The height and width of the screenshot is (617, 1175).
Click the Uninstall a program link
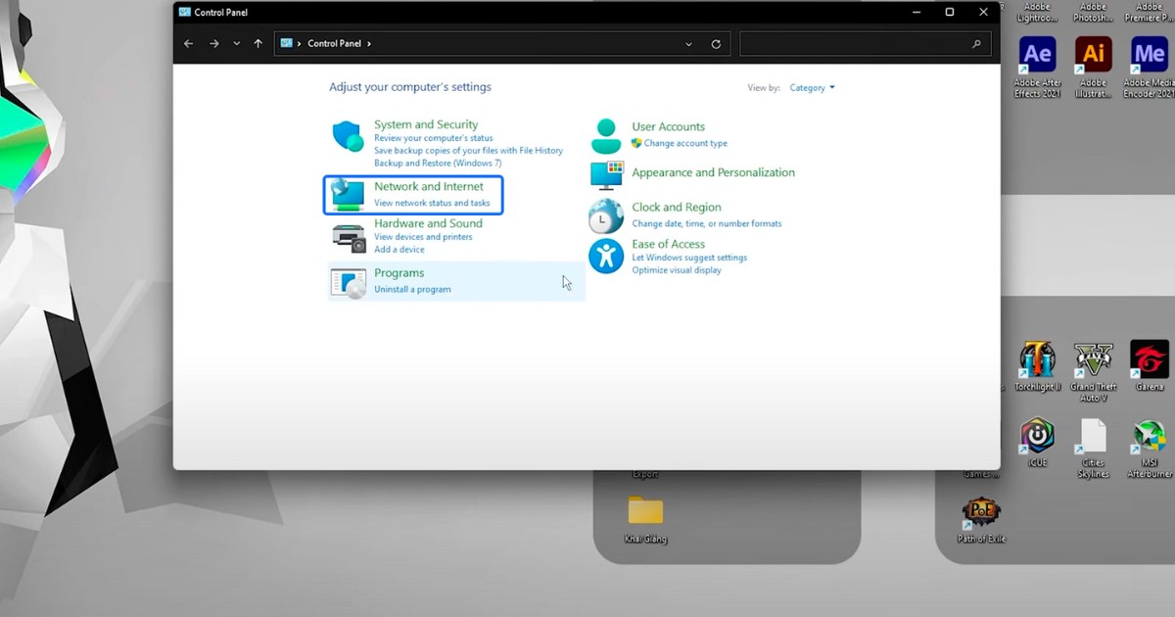(x=412, y=290)
